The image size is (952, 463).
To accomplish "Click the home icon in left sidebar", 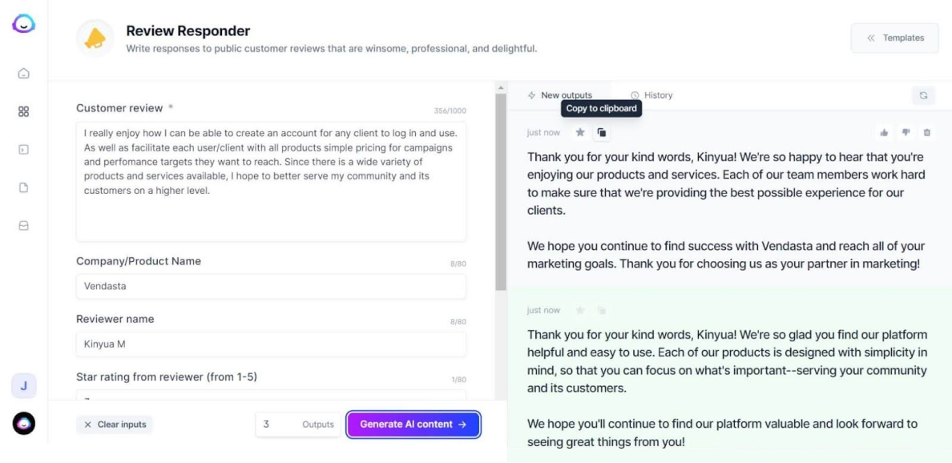I will [23, 74].
